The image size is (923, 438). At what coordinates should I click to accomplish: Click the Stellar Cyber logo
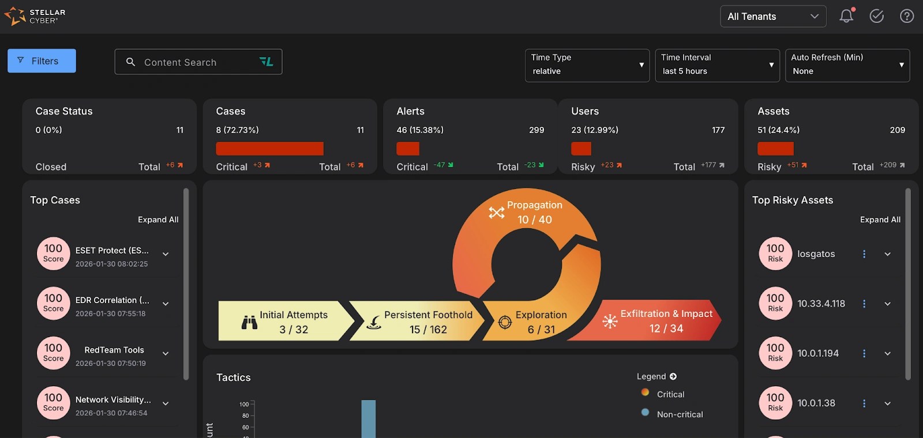(35, 16)
